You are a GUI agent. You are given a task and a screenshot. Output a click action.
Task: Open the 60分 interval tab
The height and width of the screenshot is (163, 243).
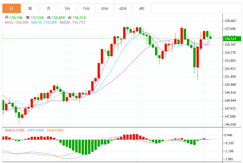tap(123, 9)
